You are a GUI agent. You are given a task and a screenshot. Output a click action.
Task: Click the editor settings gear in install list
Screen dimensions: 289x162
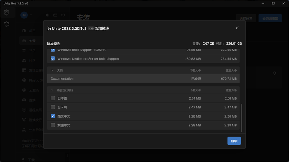point(274,73)
